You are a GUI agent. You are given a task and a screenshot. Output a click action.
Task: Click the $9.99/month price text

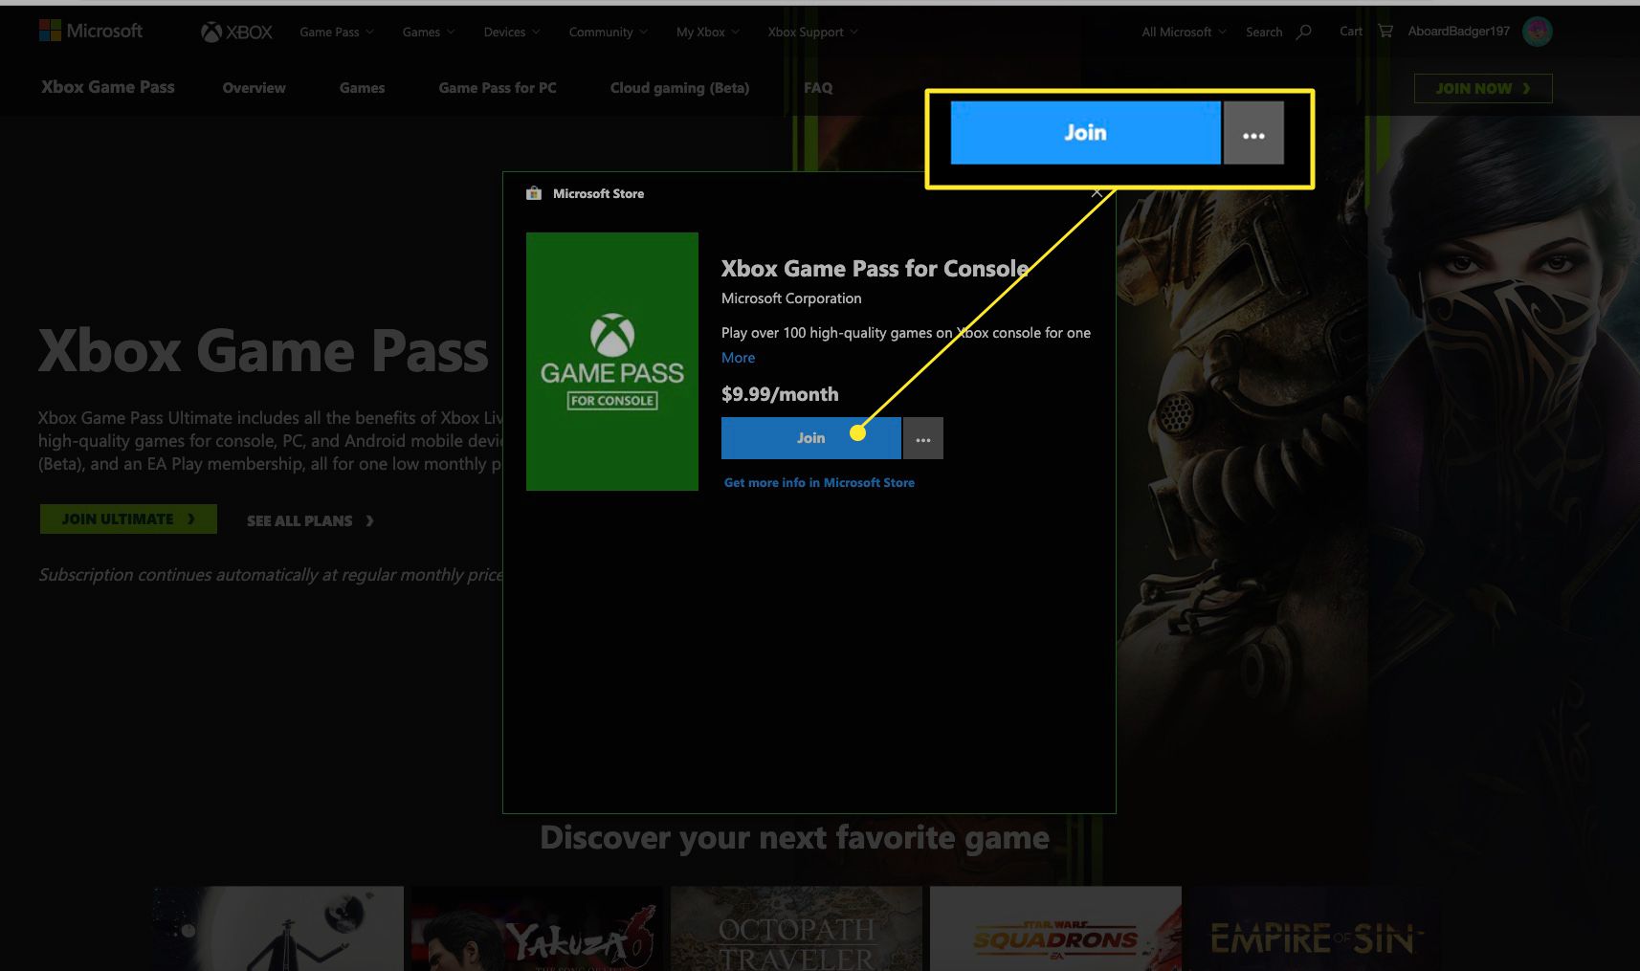click(780, 394)
